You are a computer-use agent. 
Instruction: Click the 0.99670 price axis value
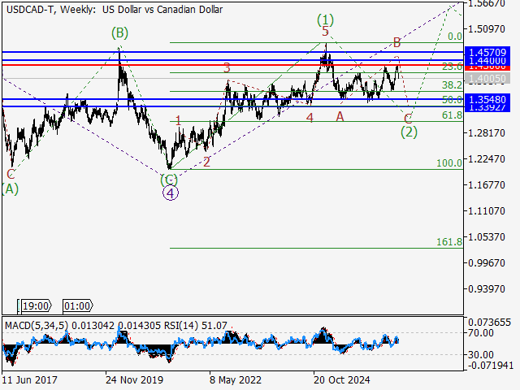(487, 263)
